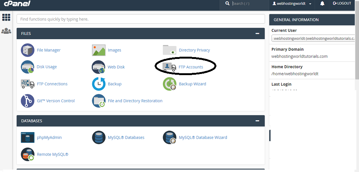Click the Home Directory label

[287, 67]
